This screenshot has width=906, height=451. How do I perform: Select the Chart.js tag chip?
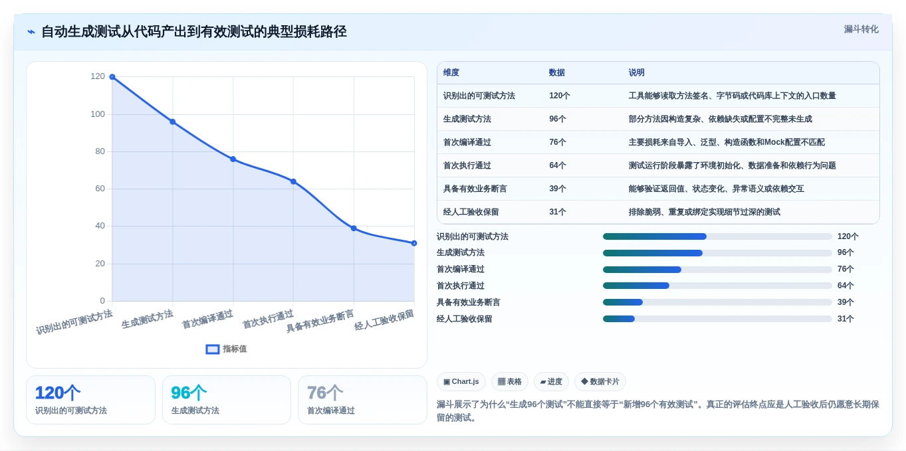point(461,381)
